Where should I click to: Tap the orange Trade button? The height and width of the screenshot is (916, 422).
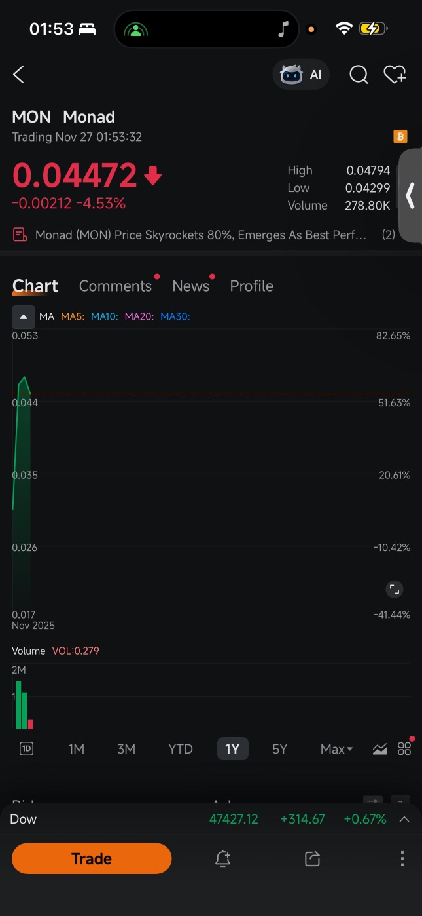pos(92,858)
